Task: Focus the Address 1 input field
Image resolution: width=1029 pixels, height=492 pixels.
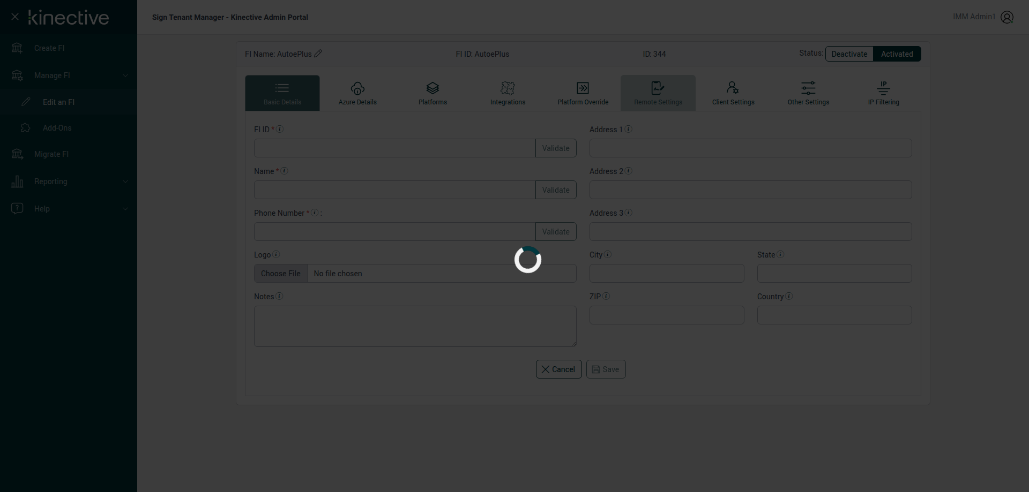Action: [751, 148]
